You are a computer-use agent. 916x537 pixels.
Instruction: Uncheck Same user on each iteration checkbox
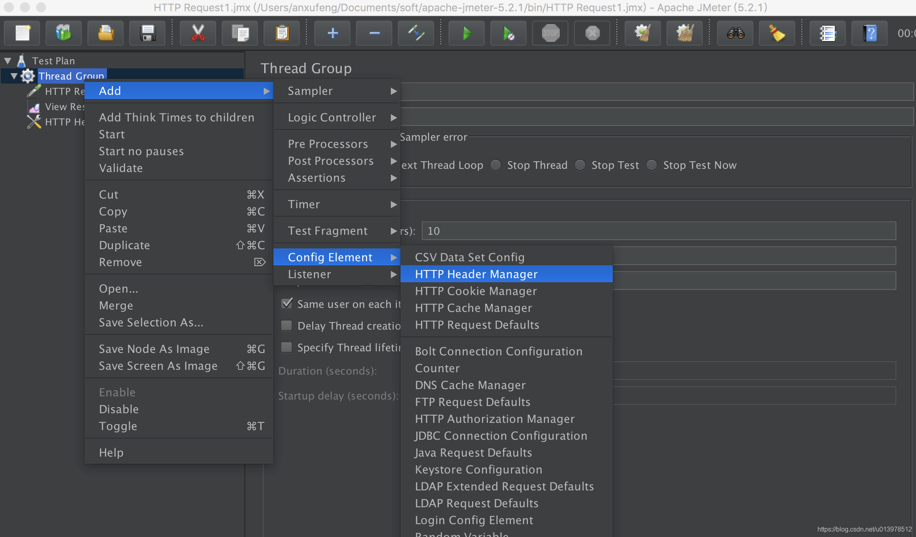tap(287, 304)
